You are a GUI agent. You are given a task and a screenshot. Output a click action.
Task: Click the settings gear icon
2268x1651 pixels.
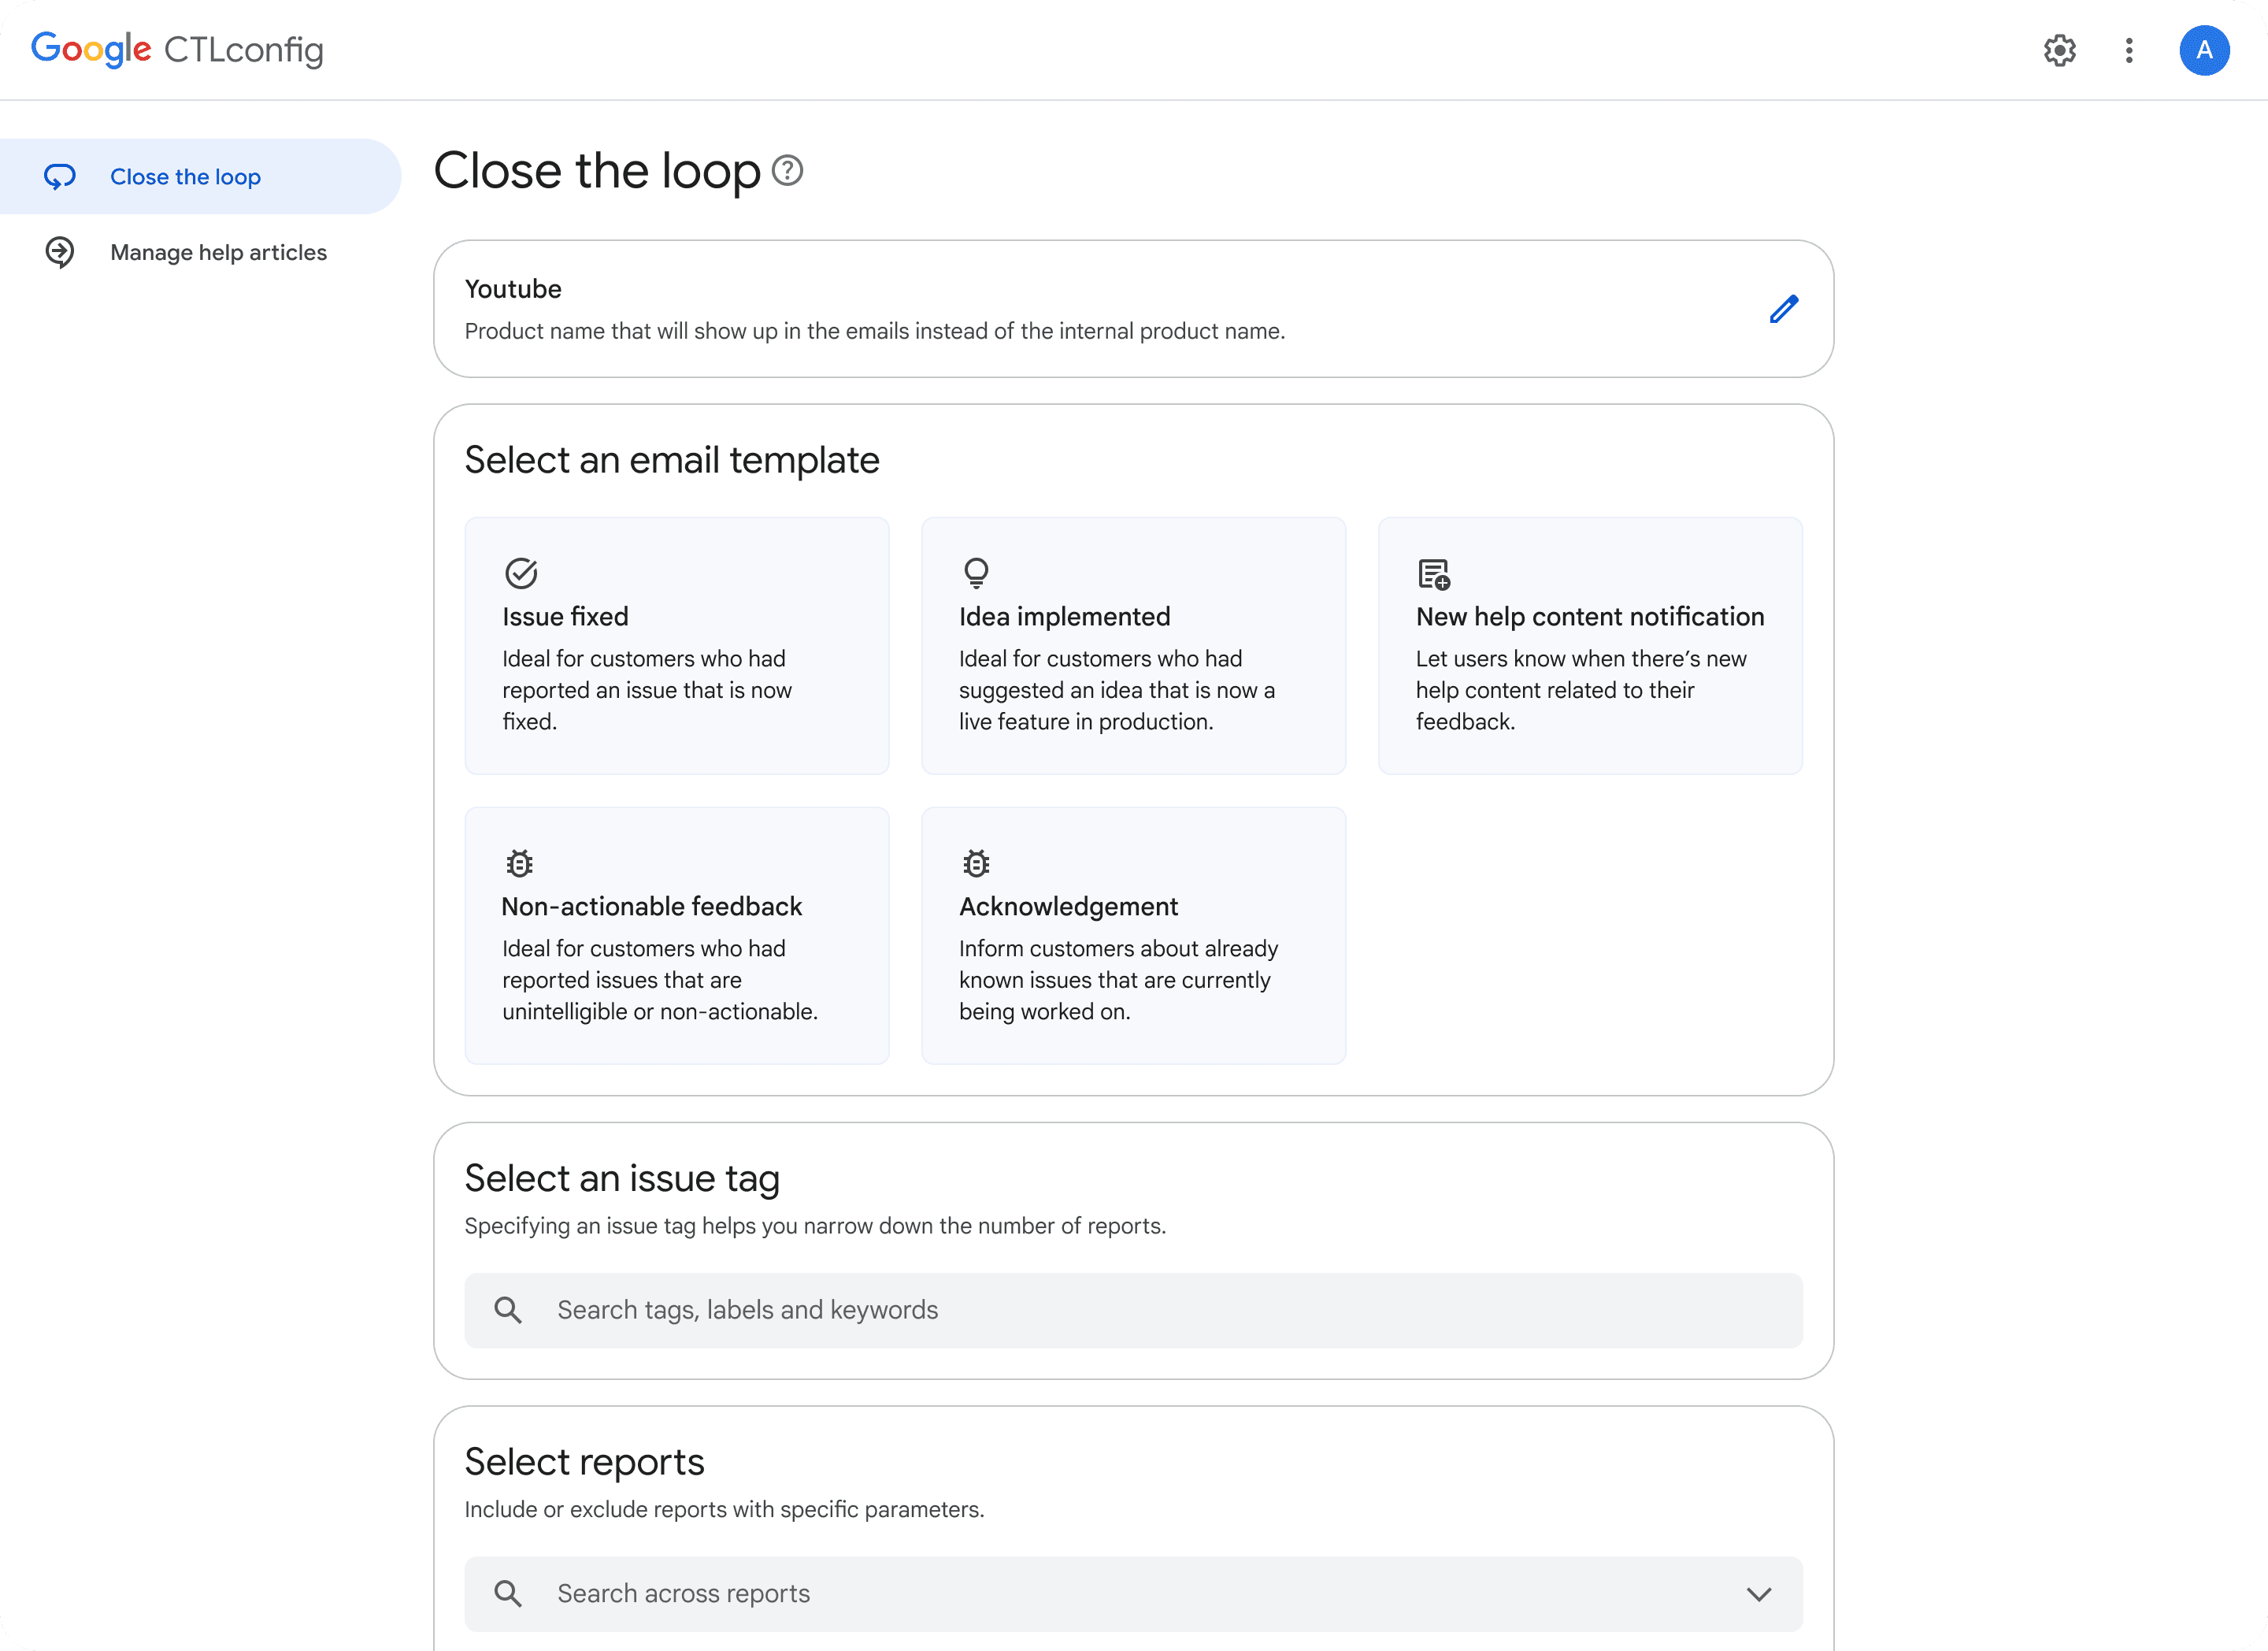[x=2059, y=50]
